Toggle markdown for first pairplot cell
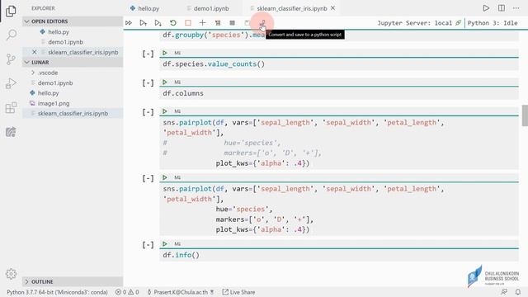The width and height of the screenshot is (528, 297). (177, 111)
